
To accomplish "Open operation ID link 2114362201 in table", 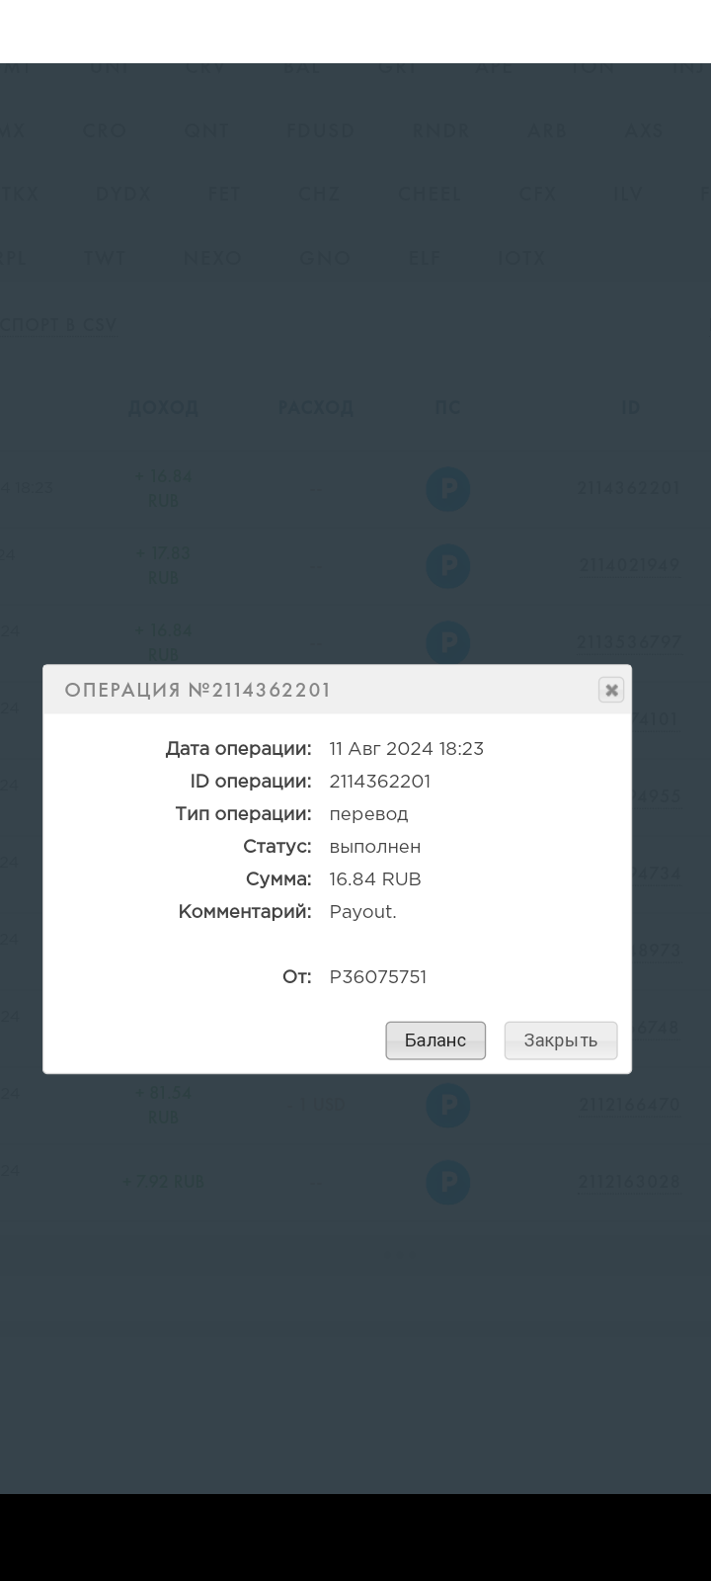I will [x=628, y=488].
